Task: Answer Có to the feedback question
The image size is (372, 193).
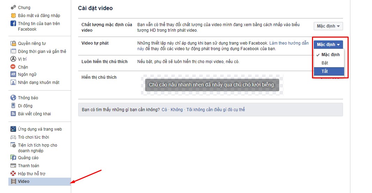Action: tap(164, 110)
